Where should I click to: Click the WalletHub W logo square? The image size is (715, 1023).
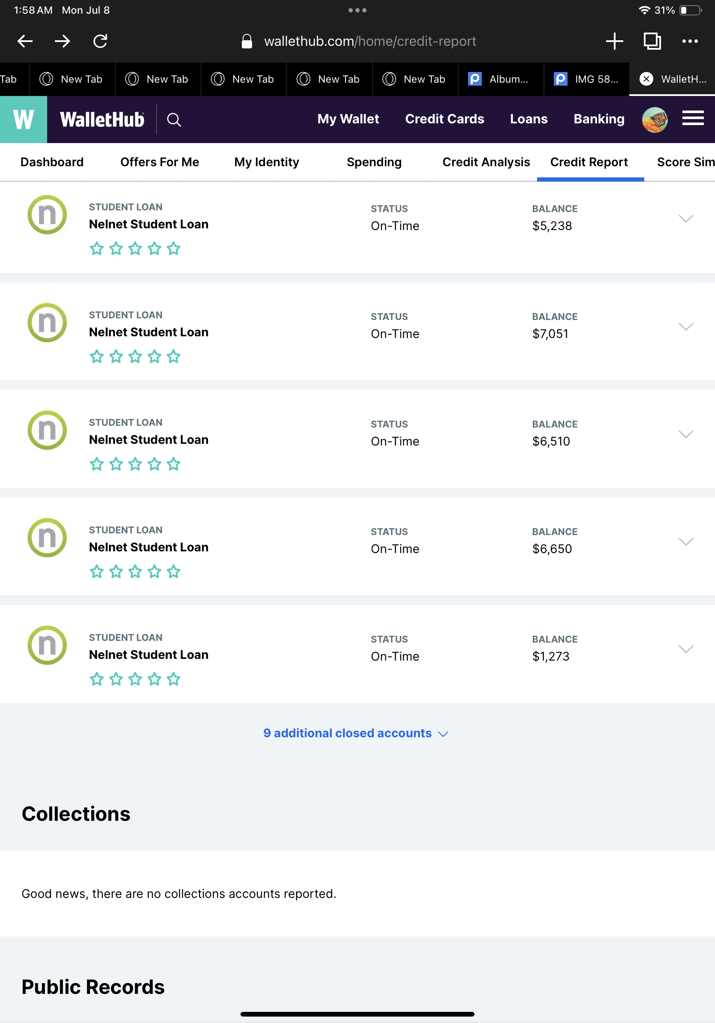click(24, 120)
